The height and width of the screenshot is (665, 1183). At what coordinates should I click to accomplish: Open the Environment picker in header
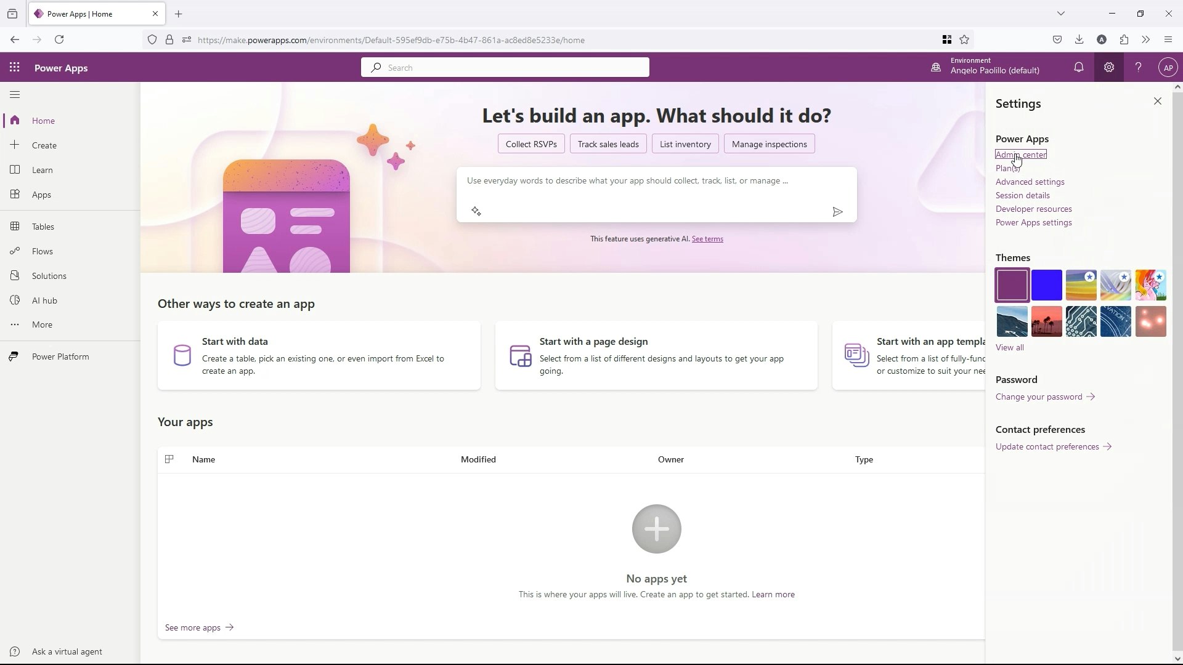coord(994,66)
